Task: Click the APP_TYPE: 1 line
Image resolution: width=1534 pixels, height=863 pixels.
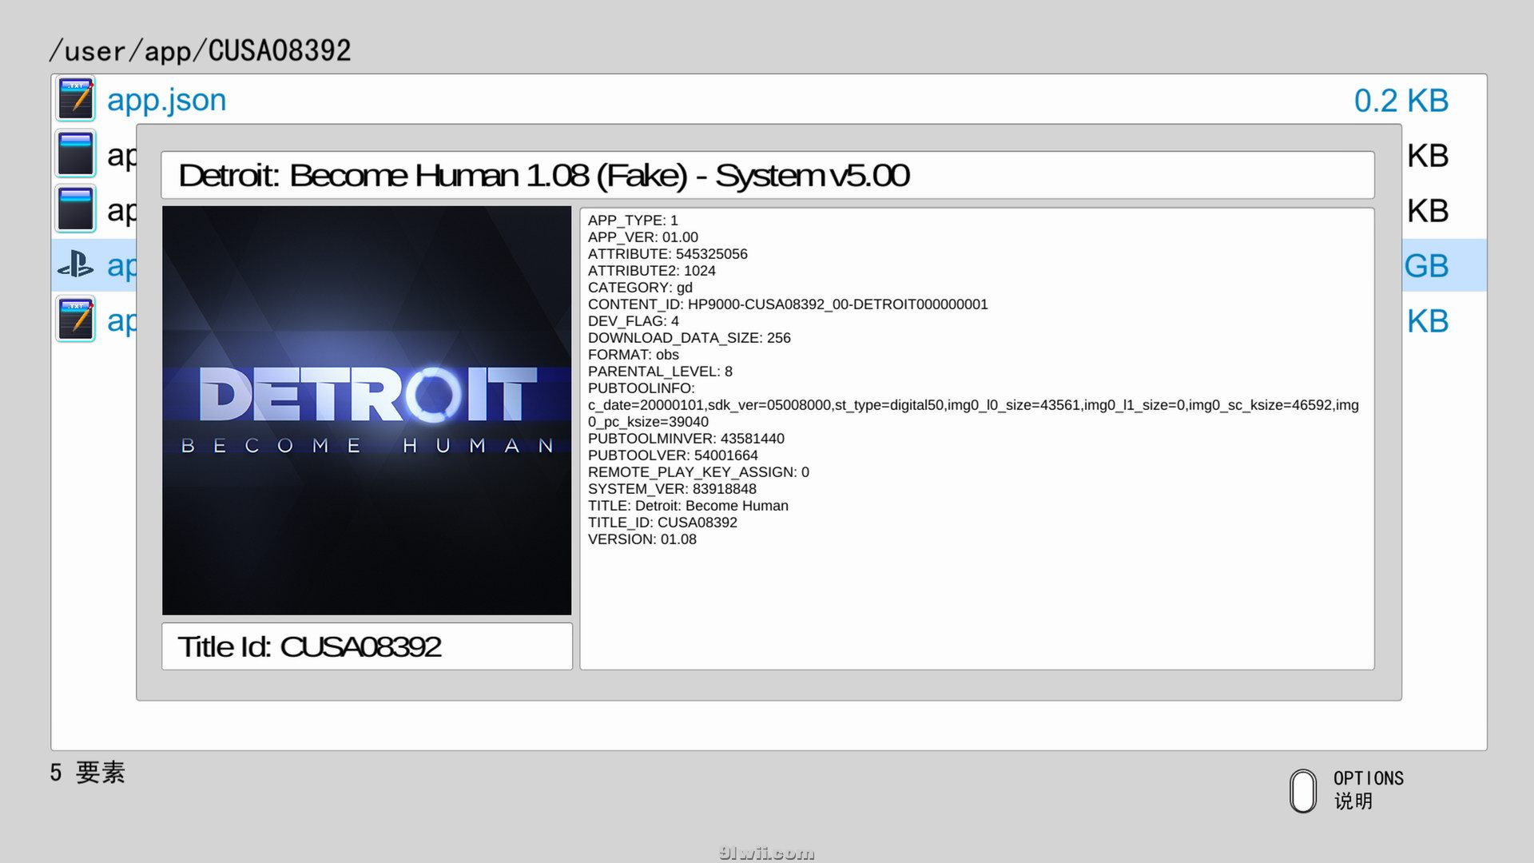Action: [x=633, y=221]
